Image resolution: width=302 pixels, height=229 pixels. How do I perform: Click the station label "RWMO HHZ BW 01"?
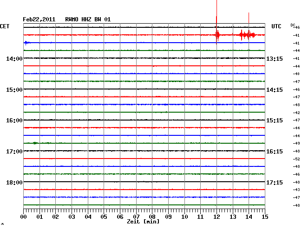pos(88,19)
